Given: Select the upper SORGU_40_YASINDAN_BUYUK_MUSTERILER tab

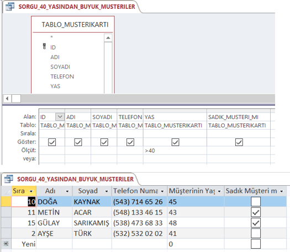Looking at the screenshot, I should [x=77, y=7].
